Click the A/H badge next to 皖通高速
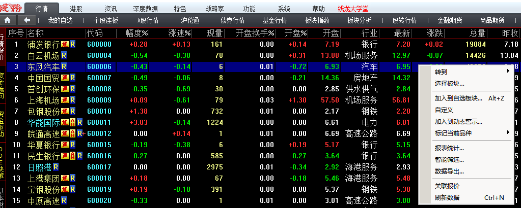 (72, 134)
